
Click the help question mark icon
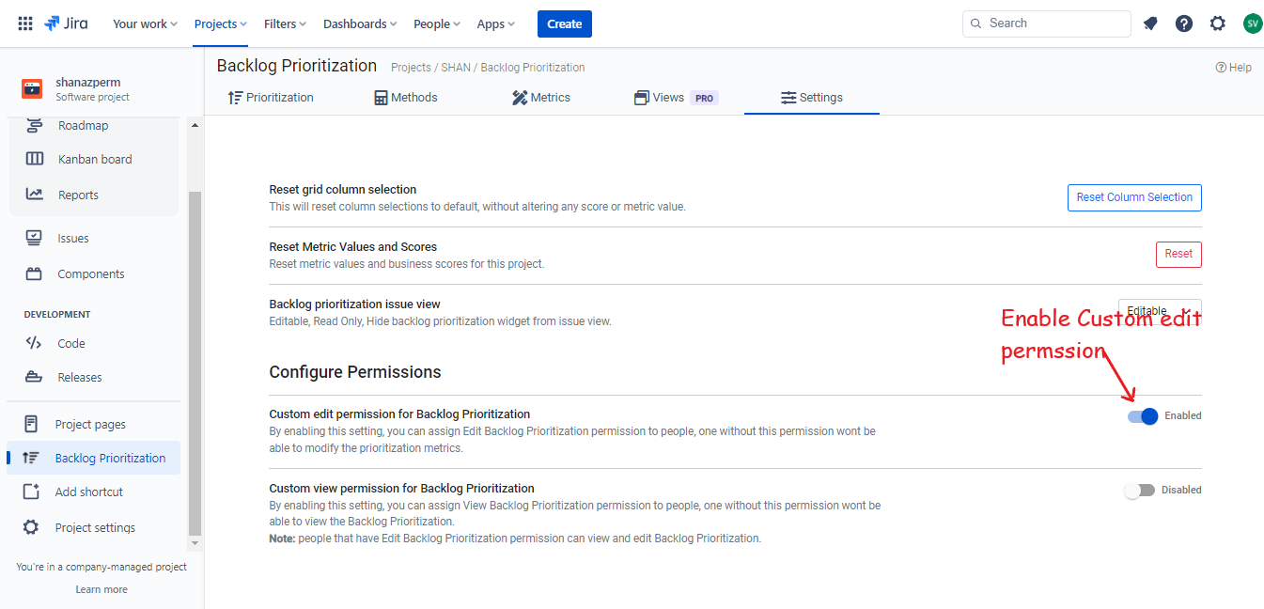click(x=1184, y=23)
